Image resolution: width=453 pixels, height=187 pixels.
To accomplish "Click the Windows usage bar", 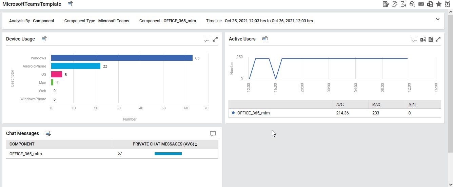I will click(122, 58).
